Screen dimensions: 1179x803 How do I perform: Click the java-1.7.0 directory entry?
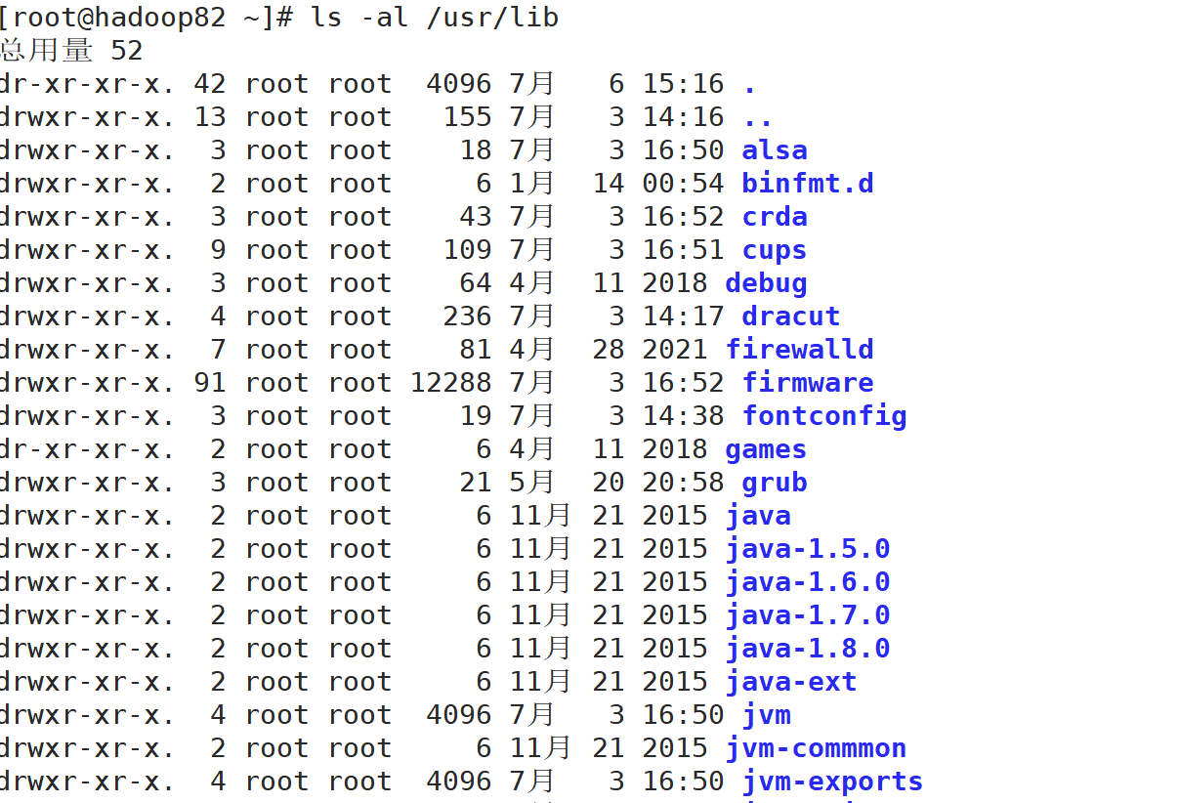807,615
